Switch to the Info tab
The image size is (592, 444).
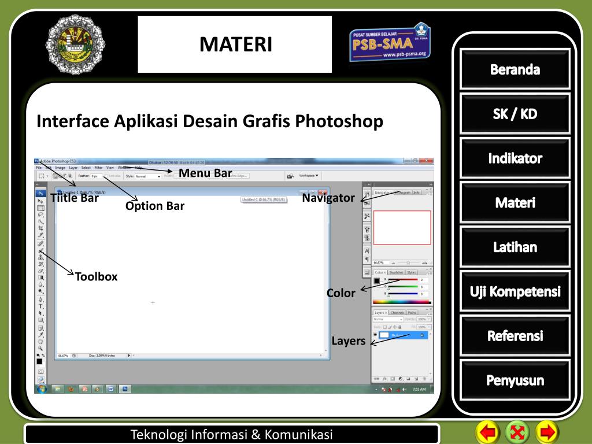[416, 193]
